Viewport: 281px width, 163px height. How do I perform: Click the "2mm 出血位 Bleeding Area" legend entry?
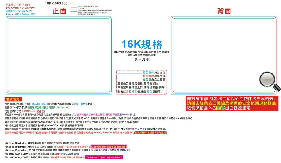pos(88,6)
